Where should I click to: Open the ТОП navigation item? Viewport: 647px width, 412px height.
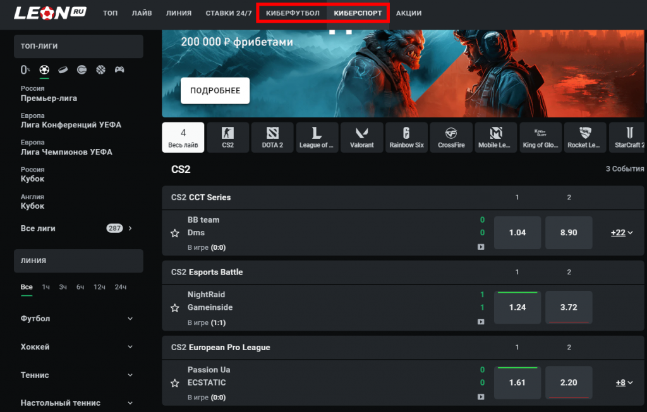tap(110, 13)
